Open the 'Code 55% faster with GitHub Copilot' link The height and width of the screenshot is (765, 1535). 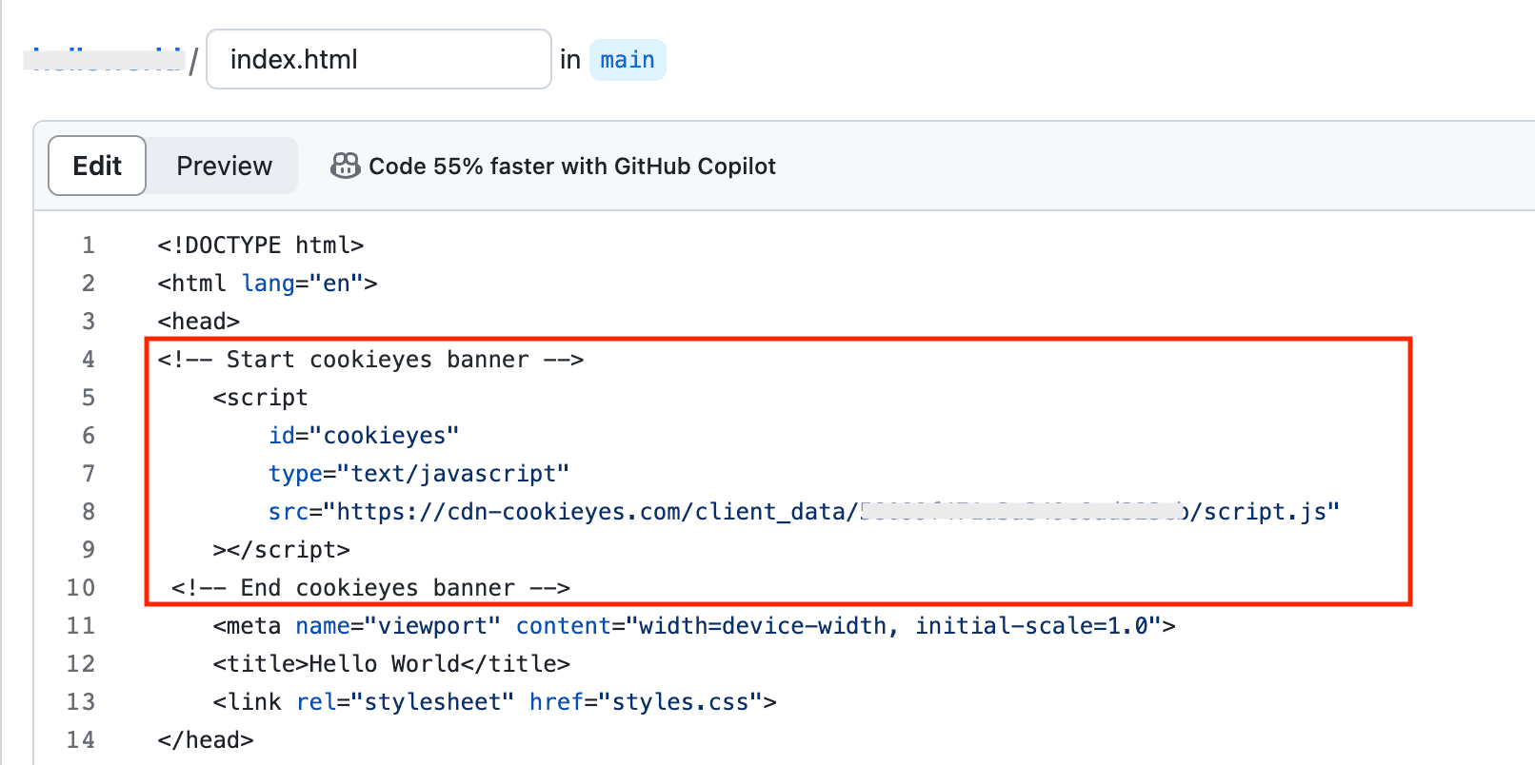point(571,167)
